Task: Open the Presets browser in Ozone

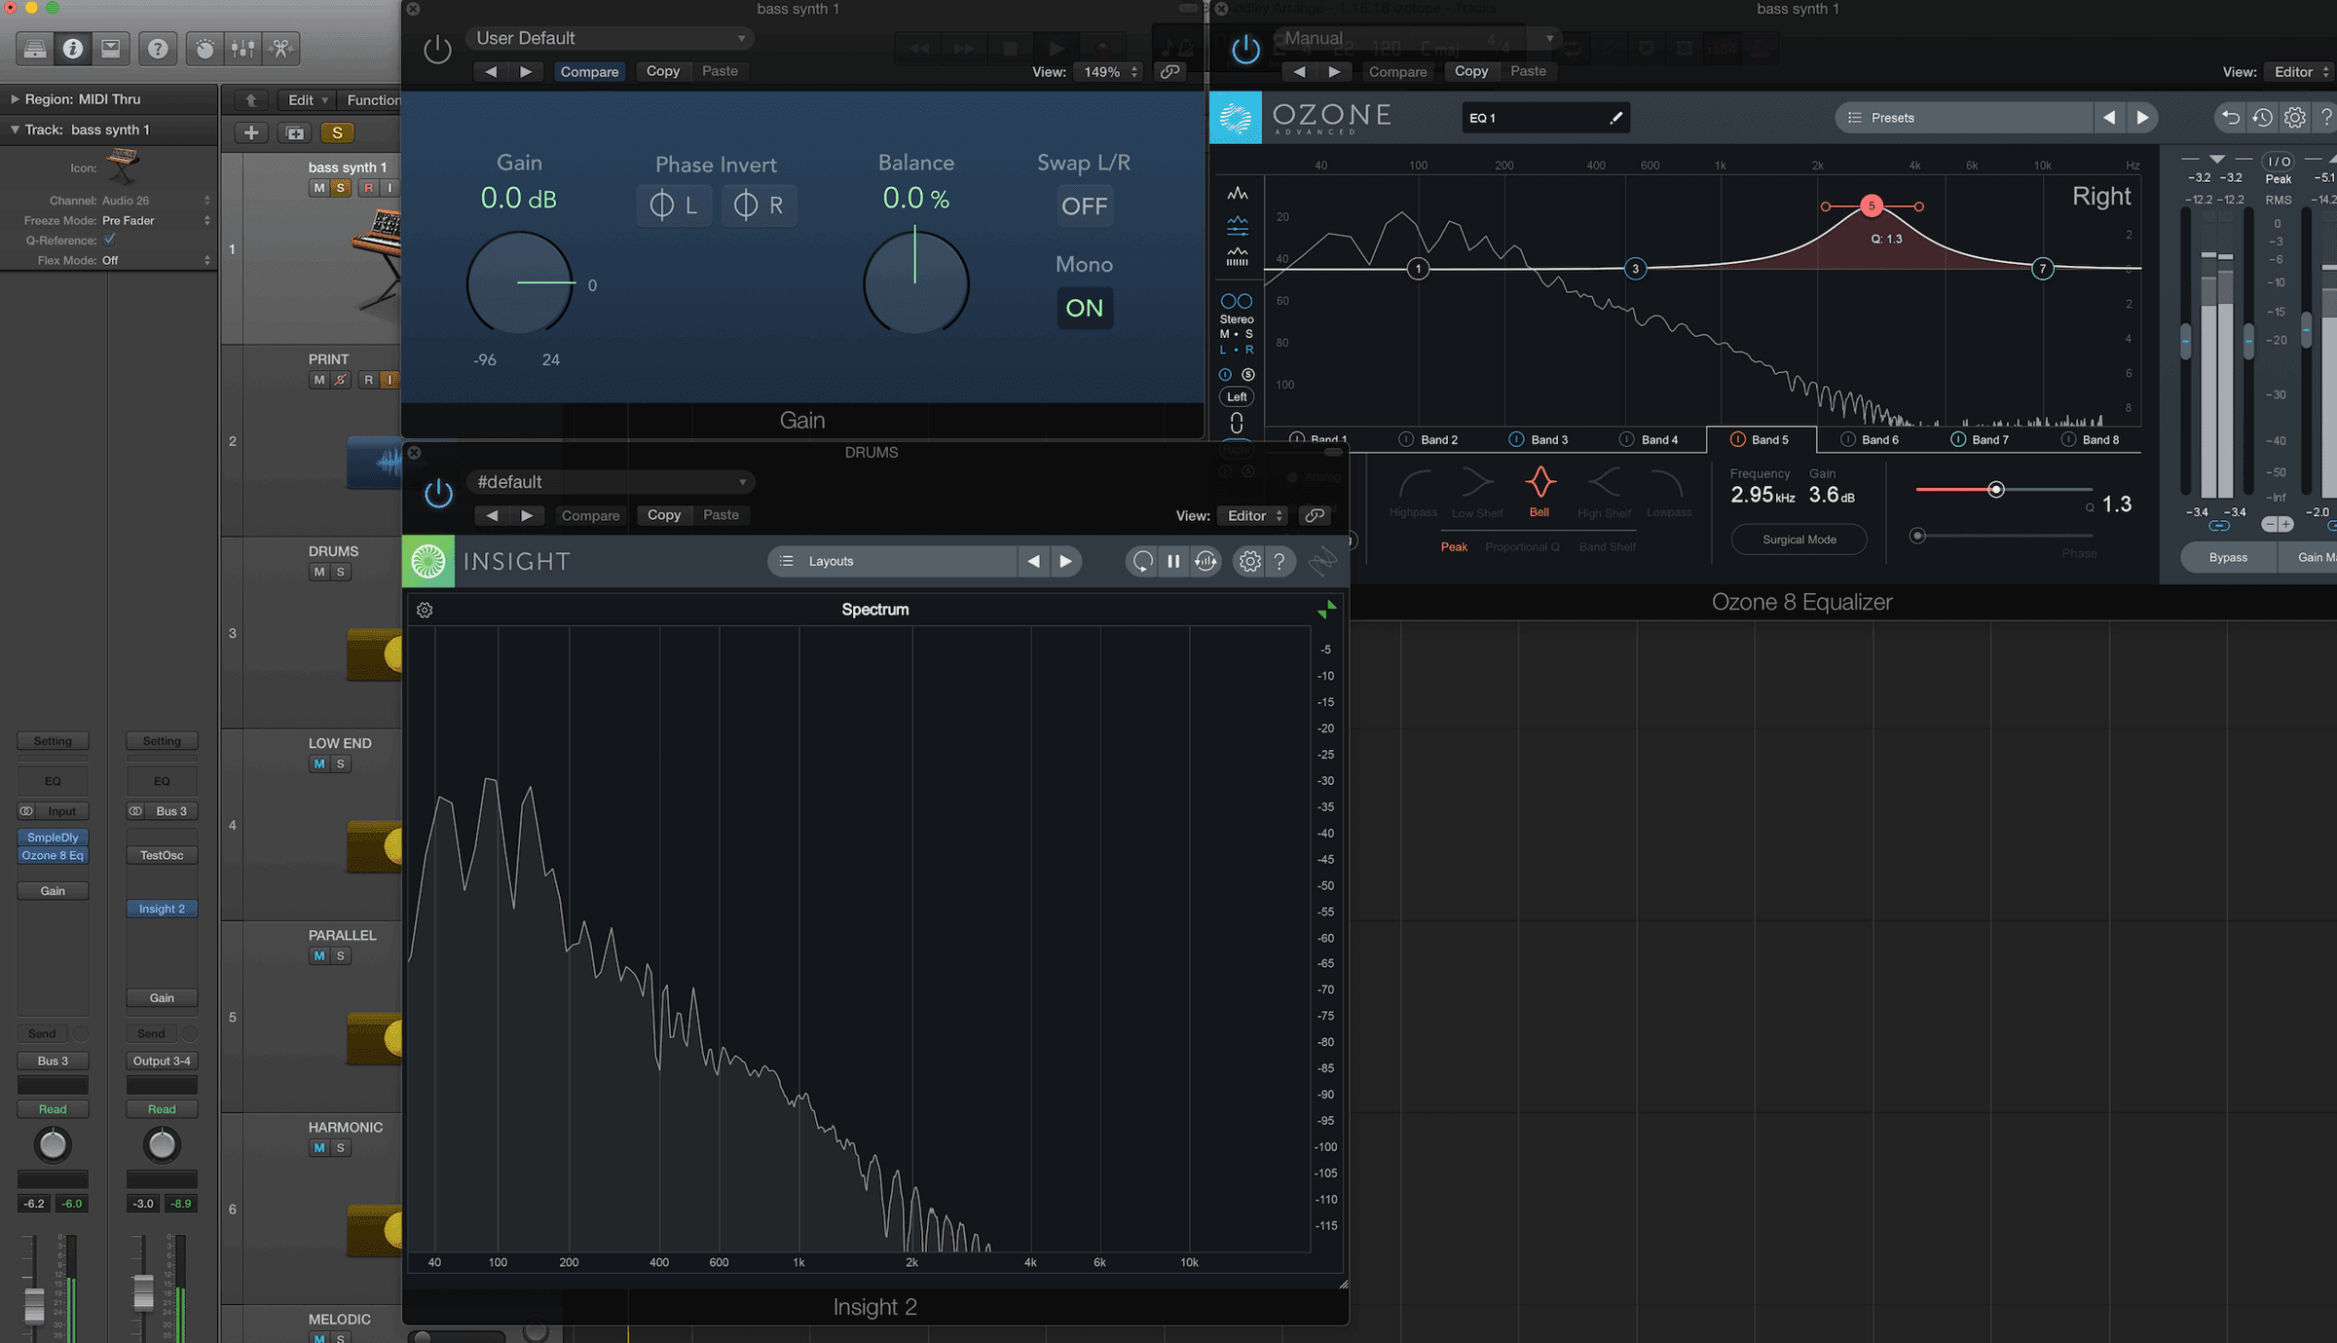Action: click(x=1964, y=118)
